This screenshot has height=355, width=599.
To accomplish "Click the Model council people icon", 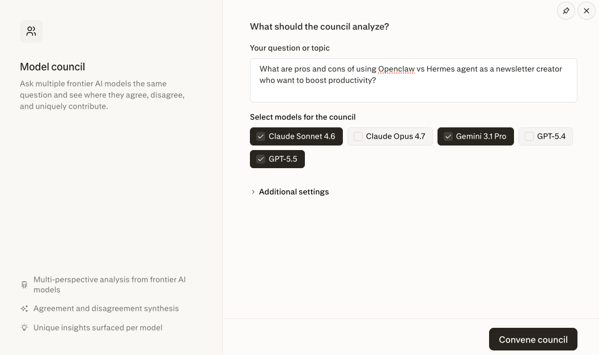I will 31,31.
